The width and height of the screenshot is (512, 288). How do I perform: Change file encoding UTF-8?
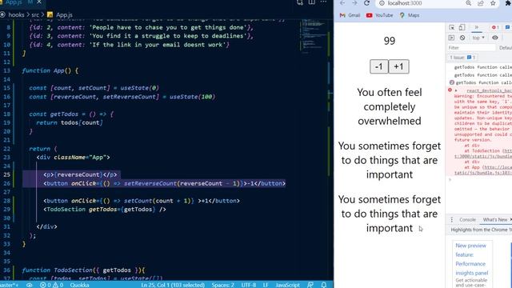pyautogui.click(x=249, y=285)
